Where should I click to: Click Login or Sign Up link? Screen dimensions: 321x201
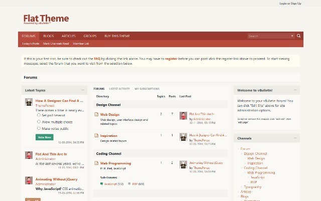pyautogui.click(x=290, y=4)
